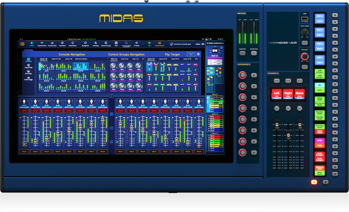Click the fader on channel In 17
Image resolution: width=349 pixels, height=212 pixels.
(x=24, y=144)
